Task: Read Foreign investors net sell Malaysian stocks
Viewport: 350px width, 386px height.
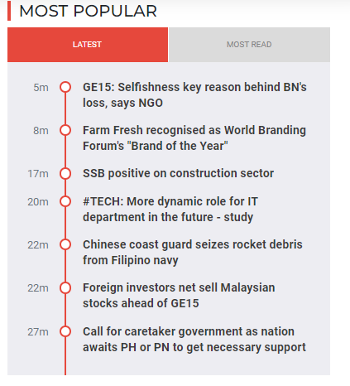Action: (x=179, y=296)
